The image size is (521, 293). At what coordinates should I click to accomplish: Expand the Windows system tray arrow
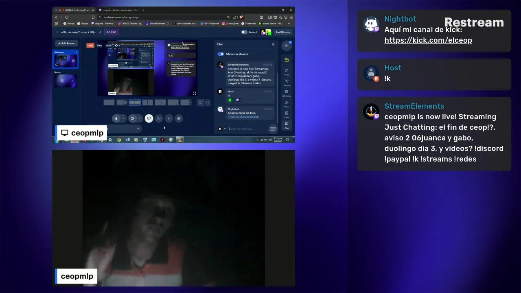pos(257,140)
